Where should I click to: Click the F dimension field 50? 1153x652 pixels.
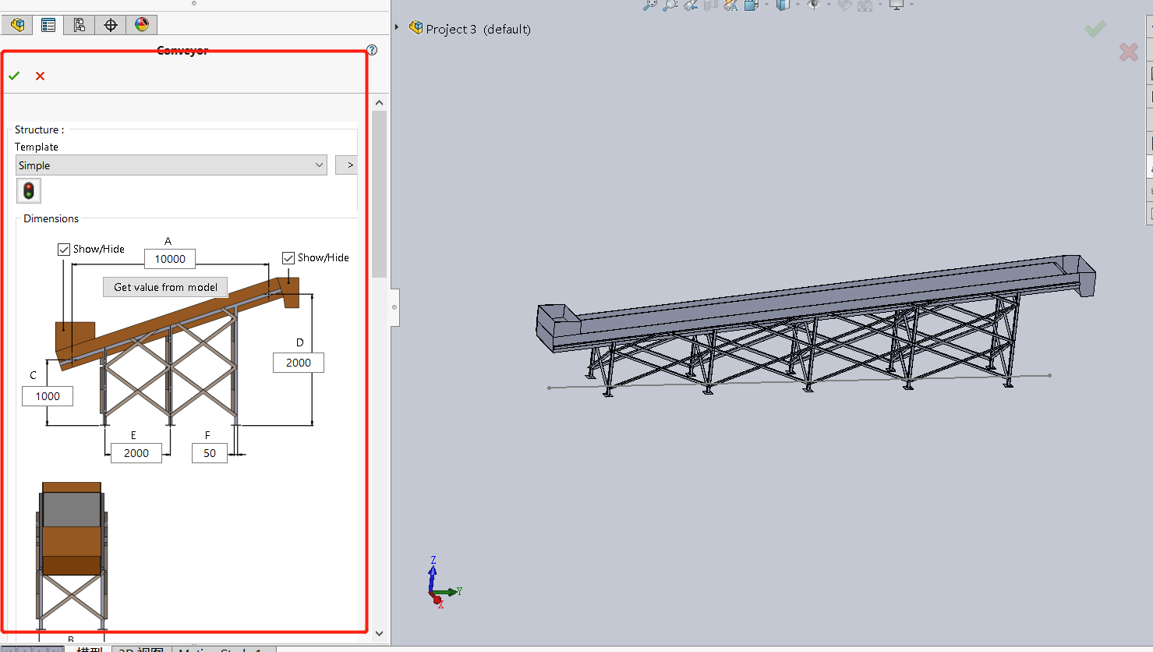point(210,453)
